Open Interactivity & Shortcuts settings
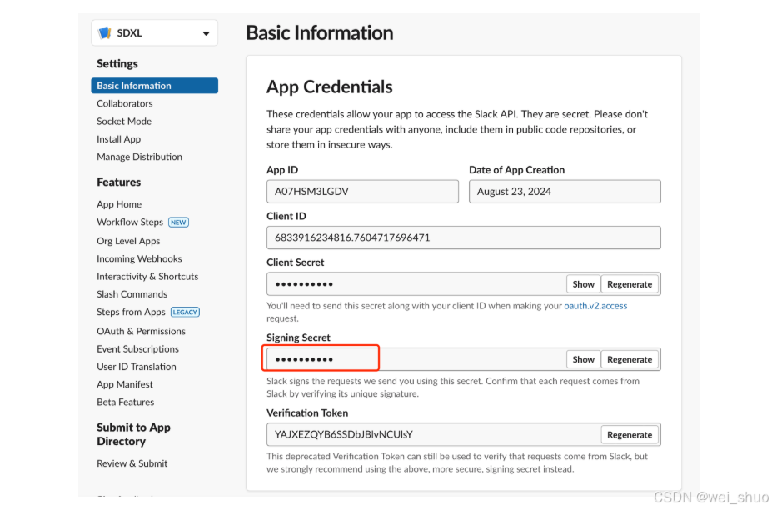This screenshot has width=772, height=510. pyautogui.click(x=147, y=277)
